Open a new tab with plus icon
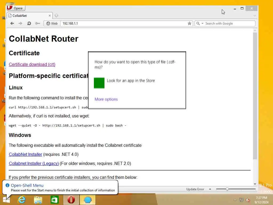273x205 pixels. [56, 15]
